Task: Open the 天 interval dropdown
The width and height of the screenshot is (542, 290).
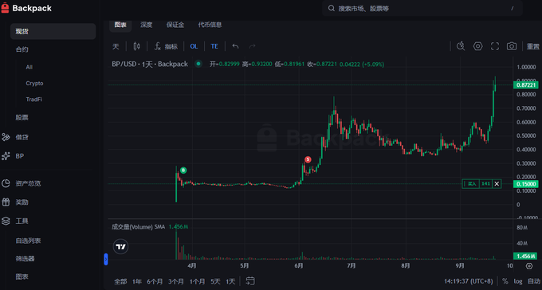Action: coord(116,46)
